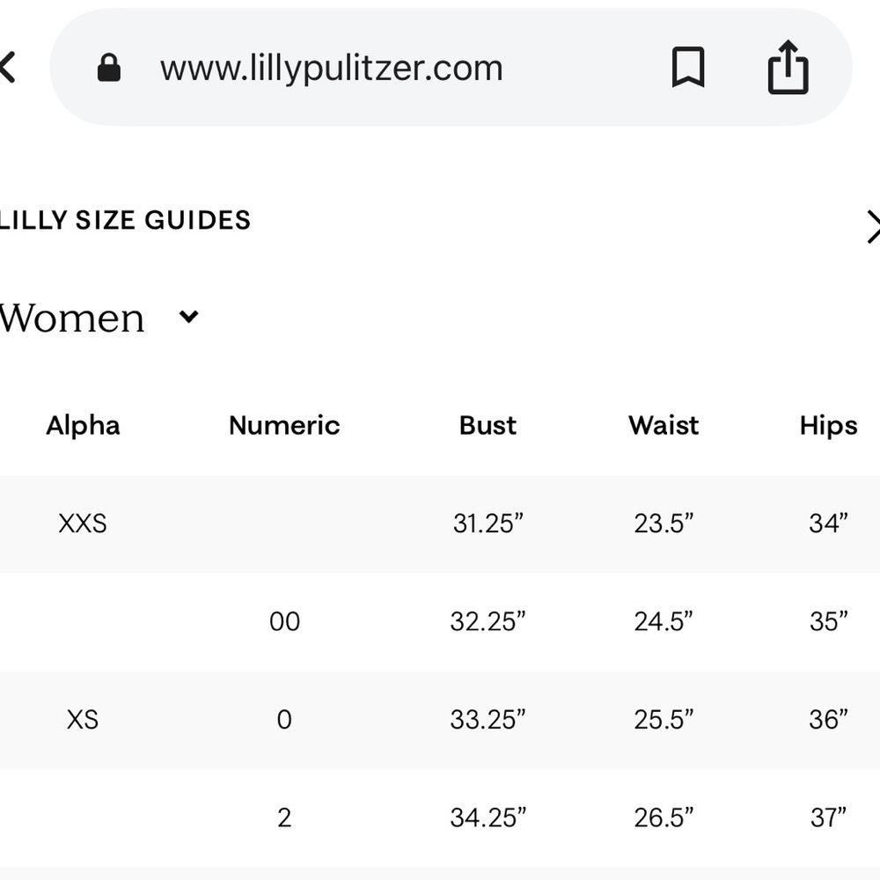Image resolution: width=880 pixels, height=880 pixels.
Task: Click the Waist column header
Action: [664, 426]
